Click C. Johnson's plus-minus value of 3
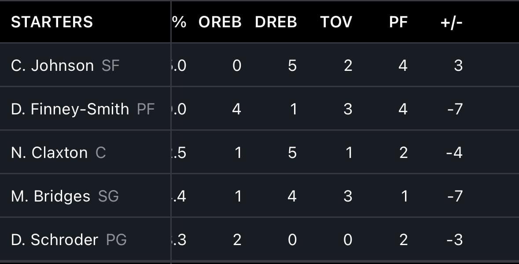The height and width of the screenshot is (264, 519). click(x=458, y=66)
